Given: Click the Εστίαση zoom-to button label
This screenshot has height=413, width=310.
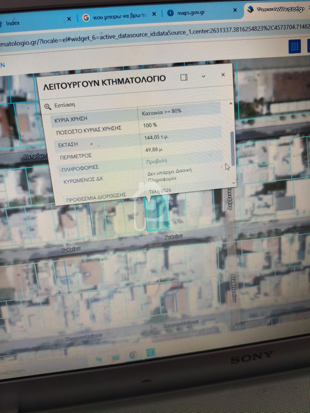Looking at the screenshot, I should click(65, 105).
